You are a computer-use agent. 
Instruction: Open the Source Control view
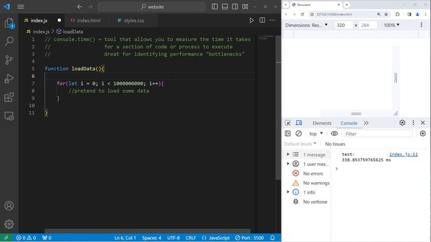pos(9,60)
